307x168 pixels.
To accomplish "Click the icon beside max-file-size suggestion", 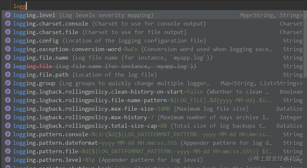I will pos(8,109).
